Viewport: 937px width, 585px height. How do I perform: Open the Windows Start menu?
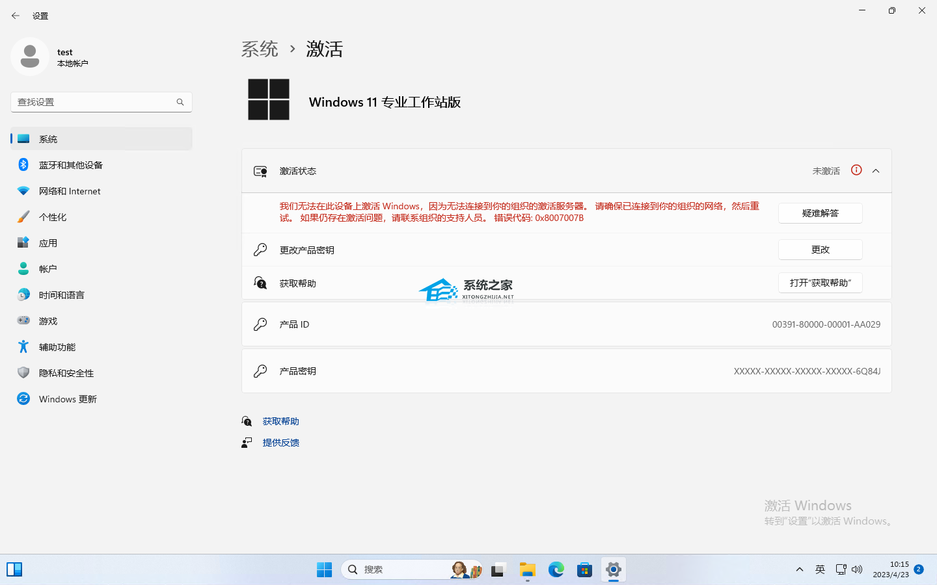click(x=324, y=569)
